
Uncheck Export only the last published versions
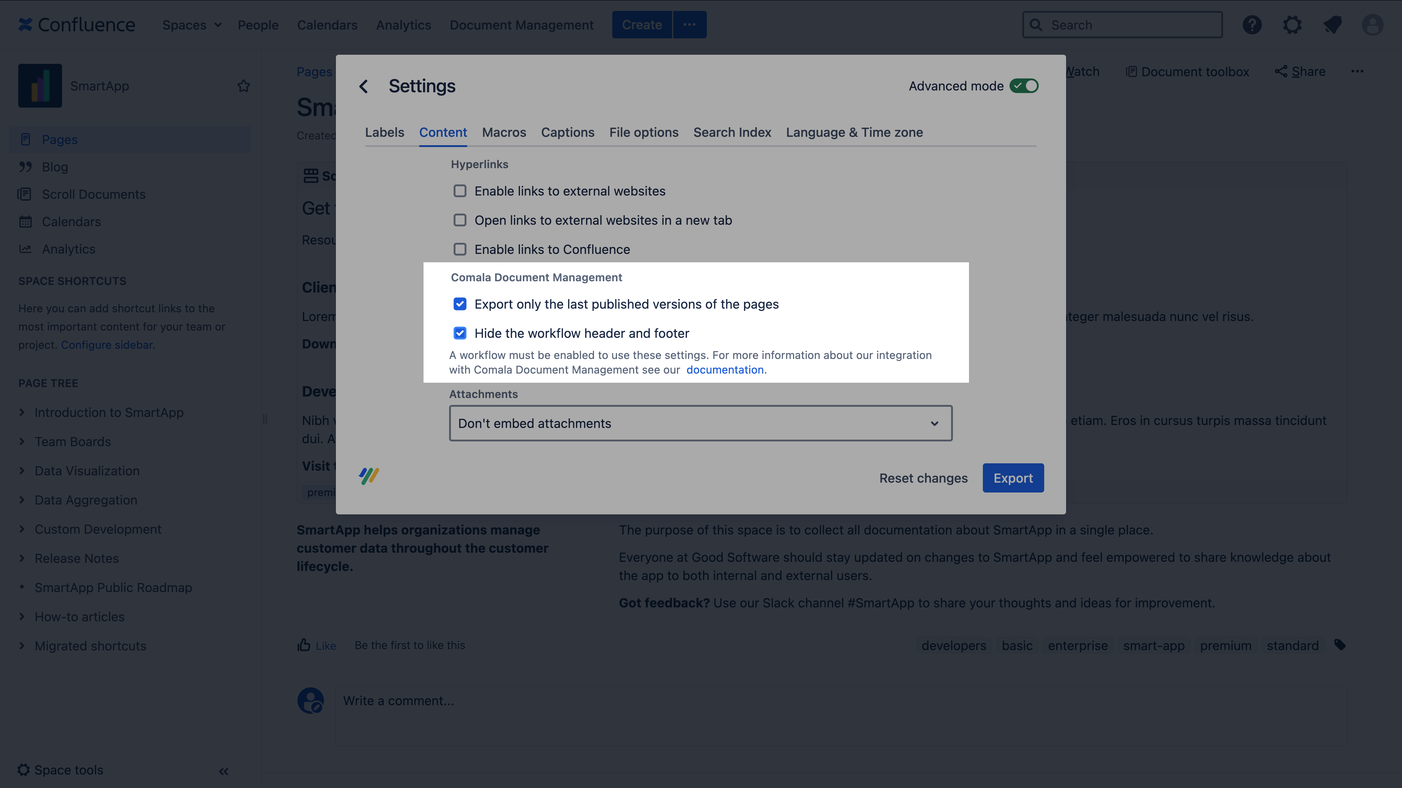pos(460,304)
